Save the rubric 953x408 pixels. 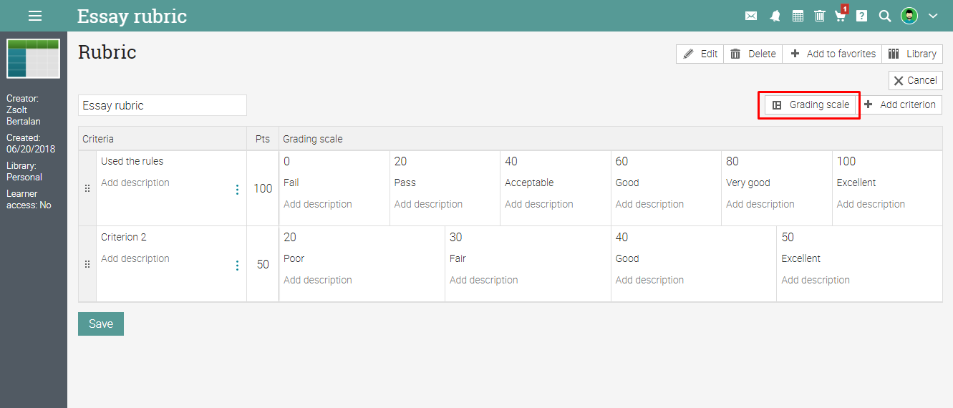click(101, 324)
